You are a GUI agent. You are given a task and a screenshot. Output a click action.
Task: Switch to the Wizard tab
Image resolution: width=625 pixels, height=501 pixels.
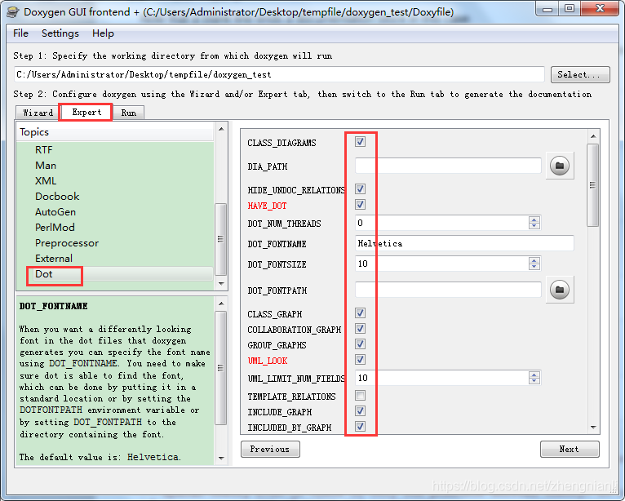(x=38, y=113)
